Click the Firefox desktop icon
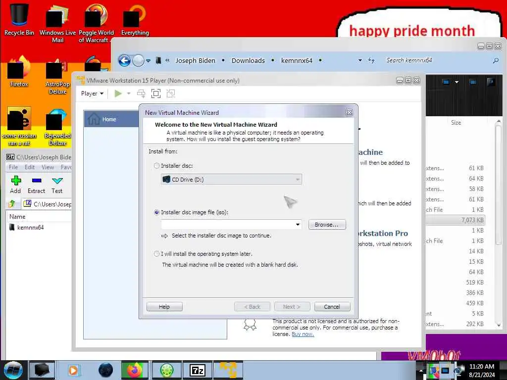Image resolution: width=507 pixels, height=380 pixels. pyautogui.click(x=19, y=71)
